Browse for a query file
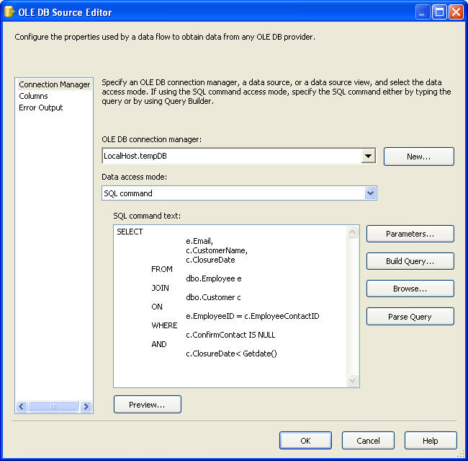This screenshot has width=468, height=461. point(410,289)
